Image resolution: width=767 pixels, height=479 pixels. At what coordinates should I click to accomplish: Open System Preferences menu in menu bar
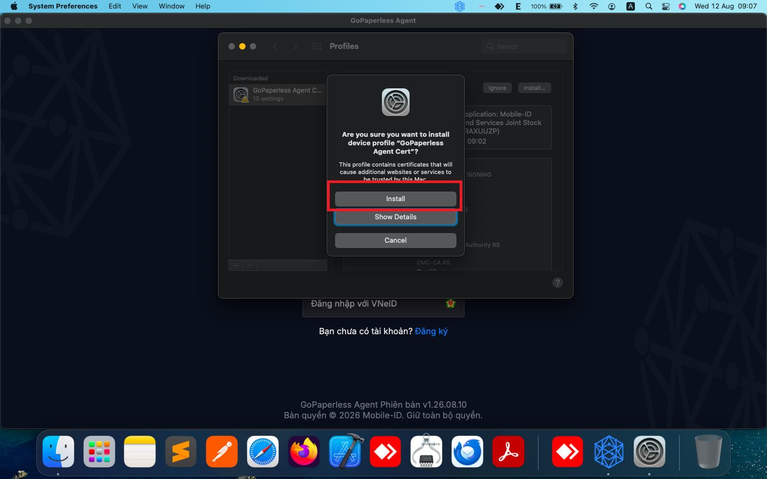click(x=63, y=6)
